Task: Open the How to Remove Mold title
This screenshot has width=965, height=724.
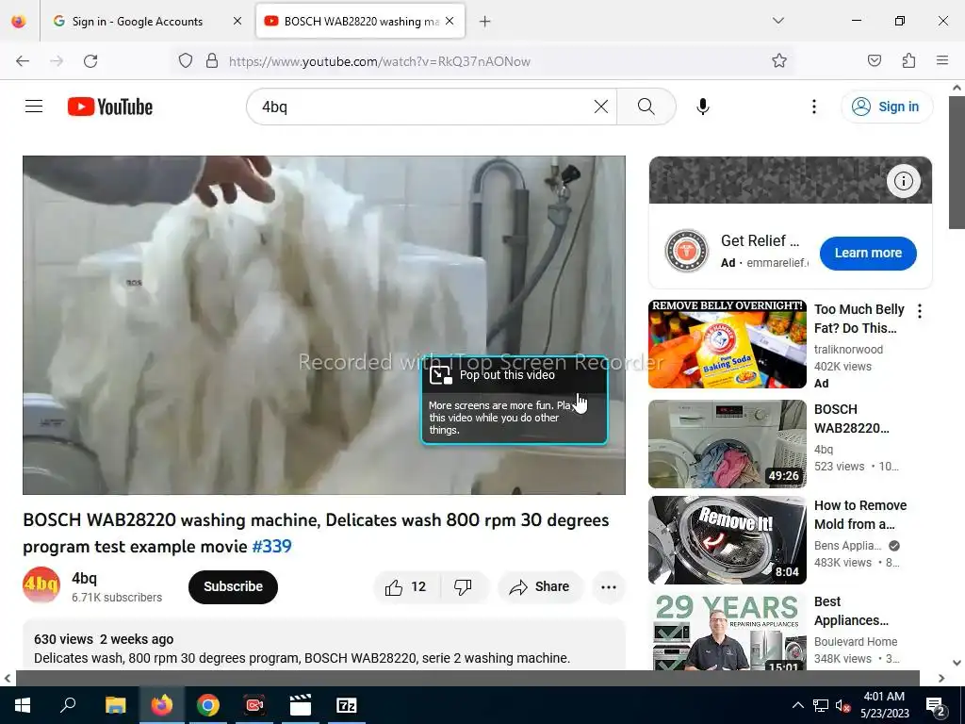Action: 860,515
